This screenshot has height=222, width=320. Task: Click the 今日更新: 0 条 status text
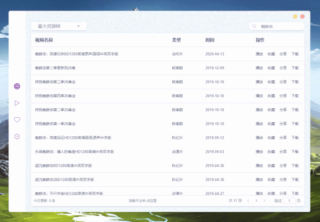point(45,201)
